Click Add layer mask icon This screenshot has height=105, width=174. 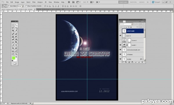[129, 62]
